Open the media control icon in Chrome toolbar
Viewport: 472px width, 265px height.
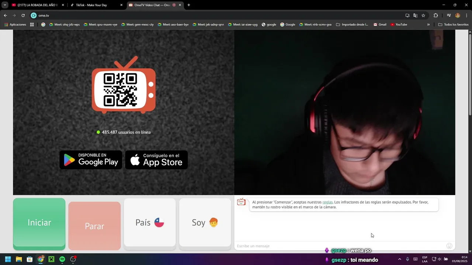(449, 15)
